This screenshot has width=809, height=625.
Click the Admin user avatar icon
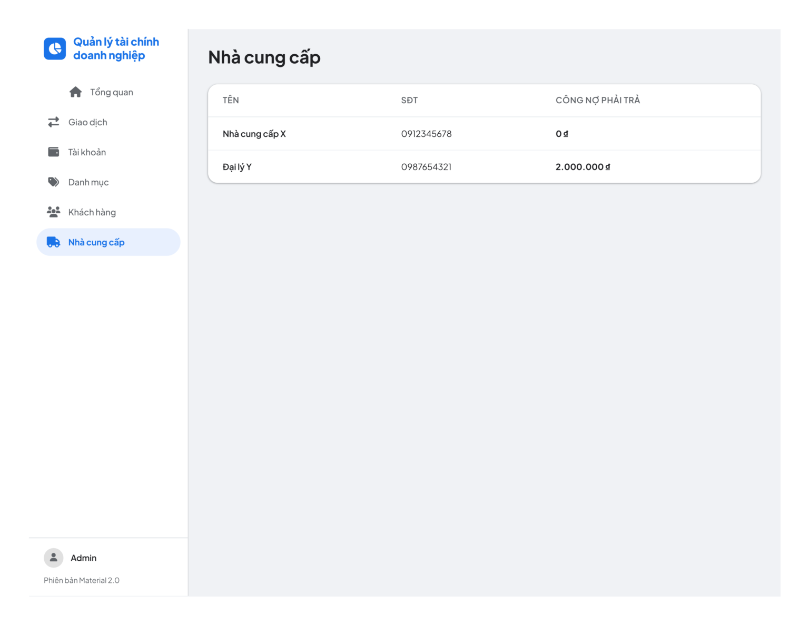coord(54,558)
